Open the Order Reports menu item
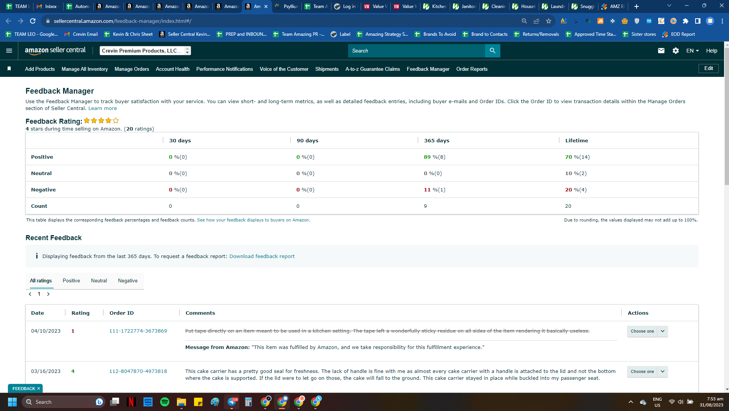This screenshot has height=411, width=729. pos(472,69)
